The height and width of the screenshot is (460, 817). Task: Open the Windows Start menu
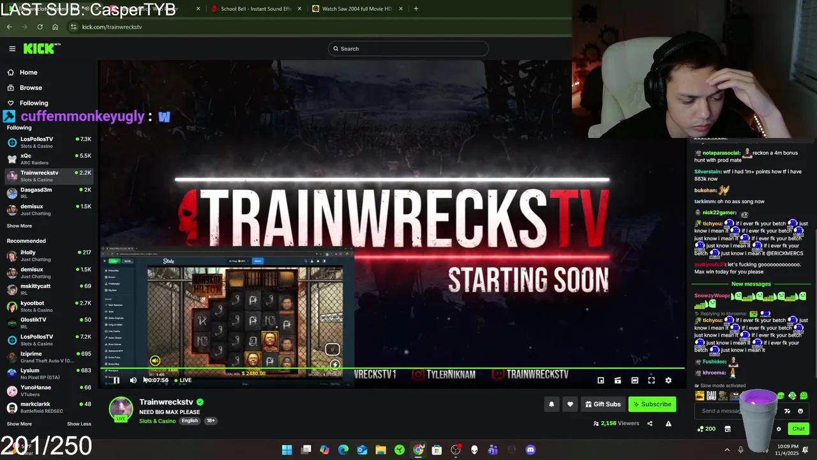(287, 450)
